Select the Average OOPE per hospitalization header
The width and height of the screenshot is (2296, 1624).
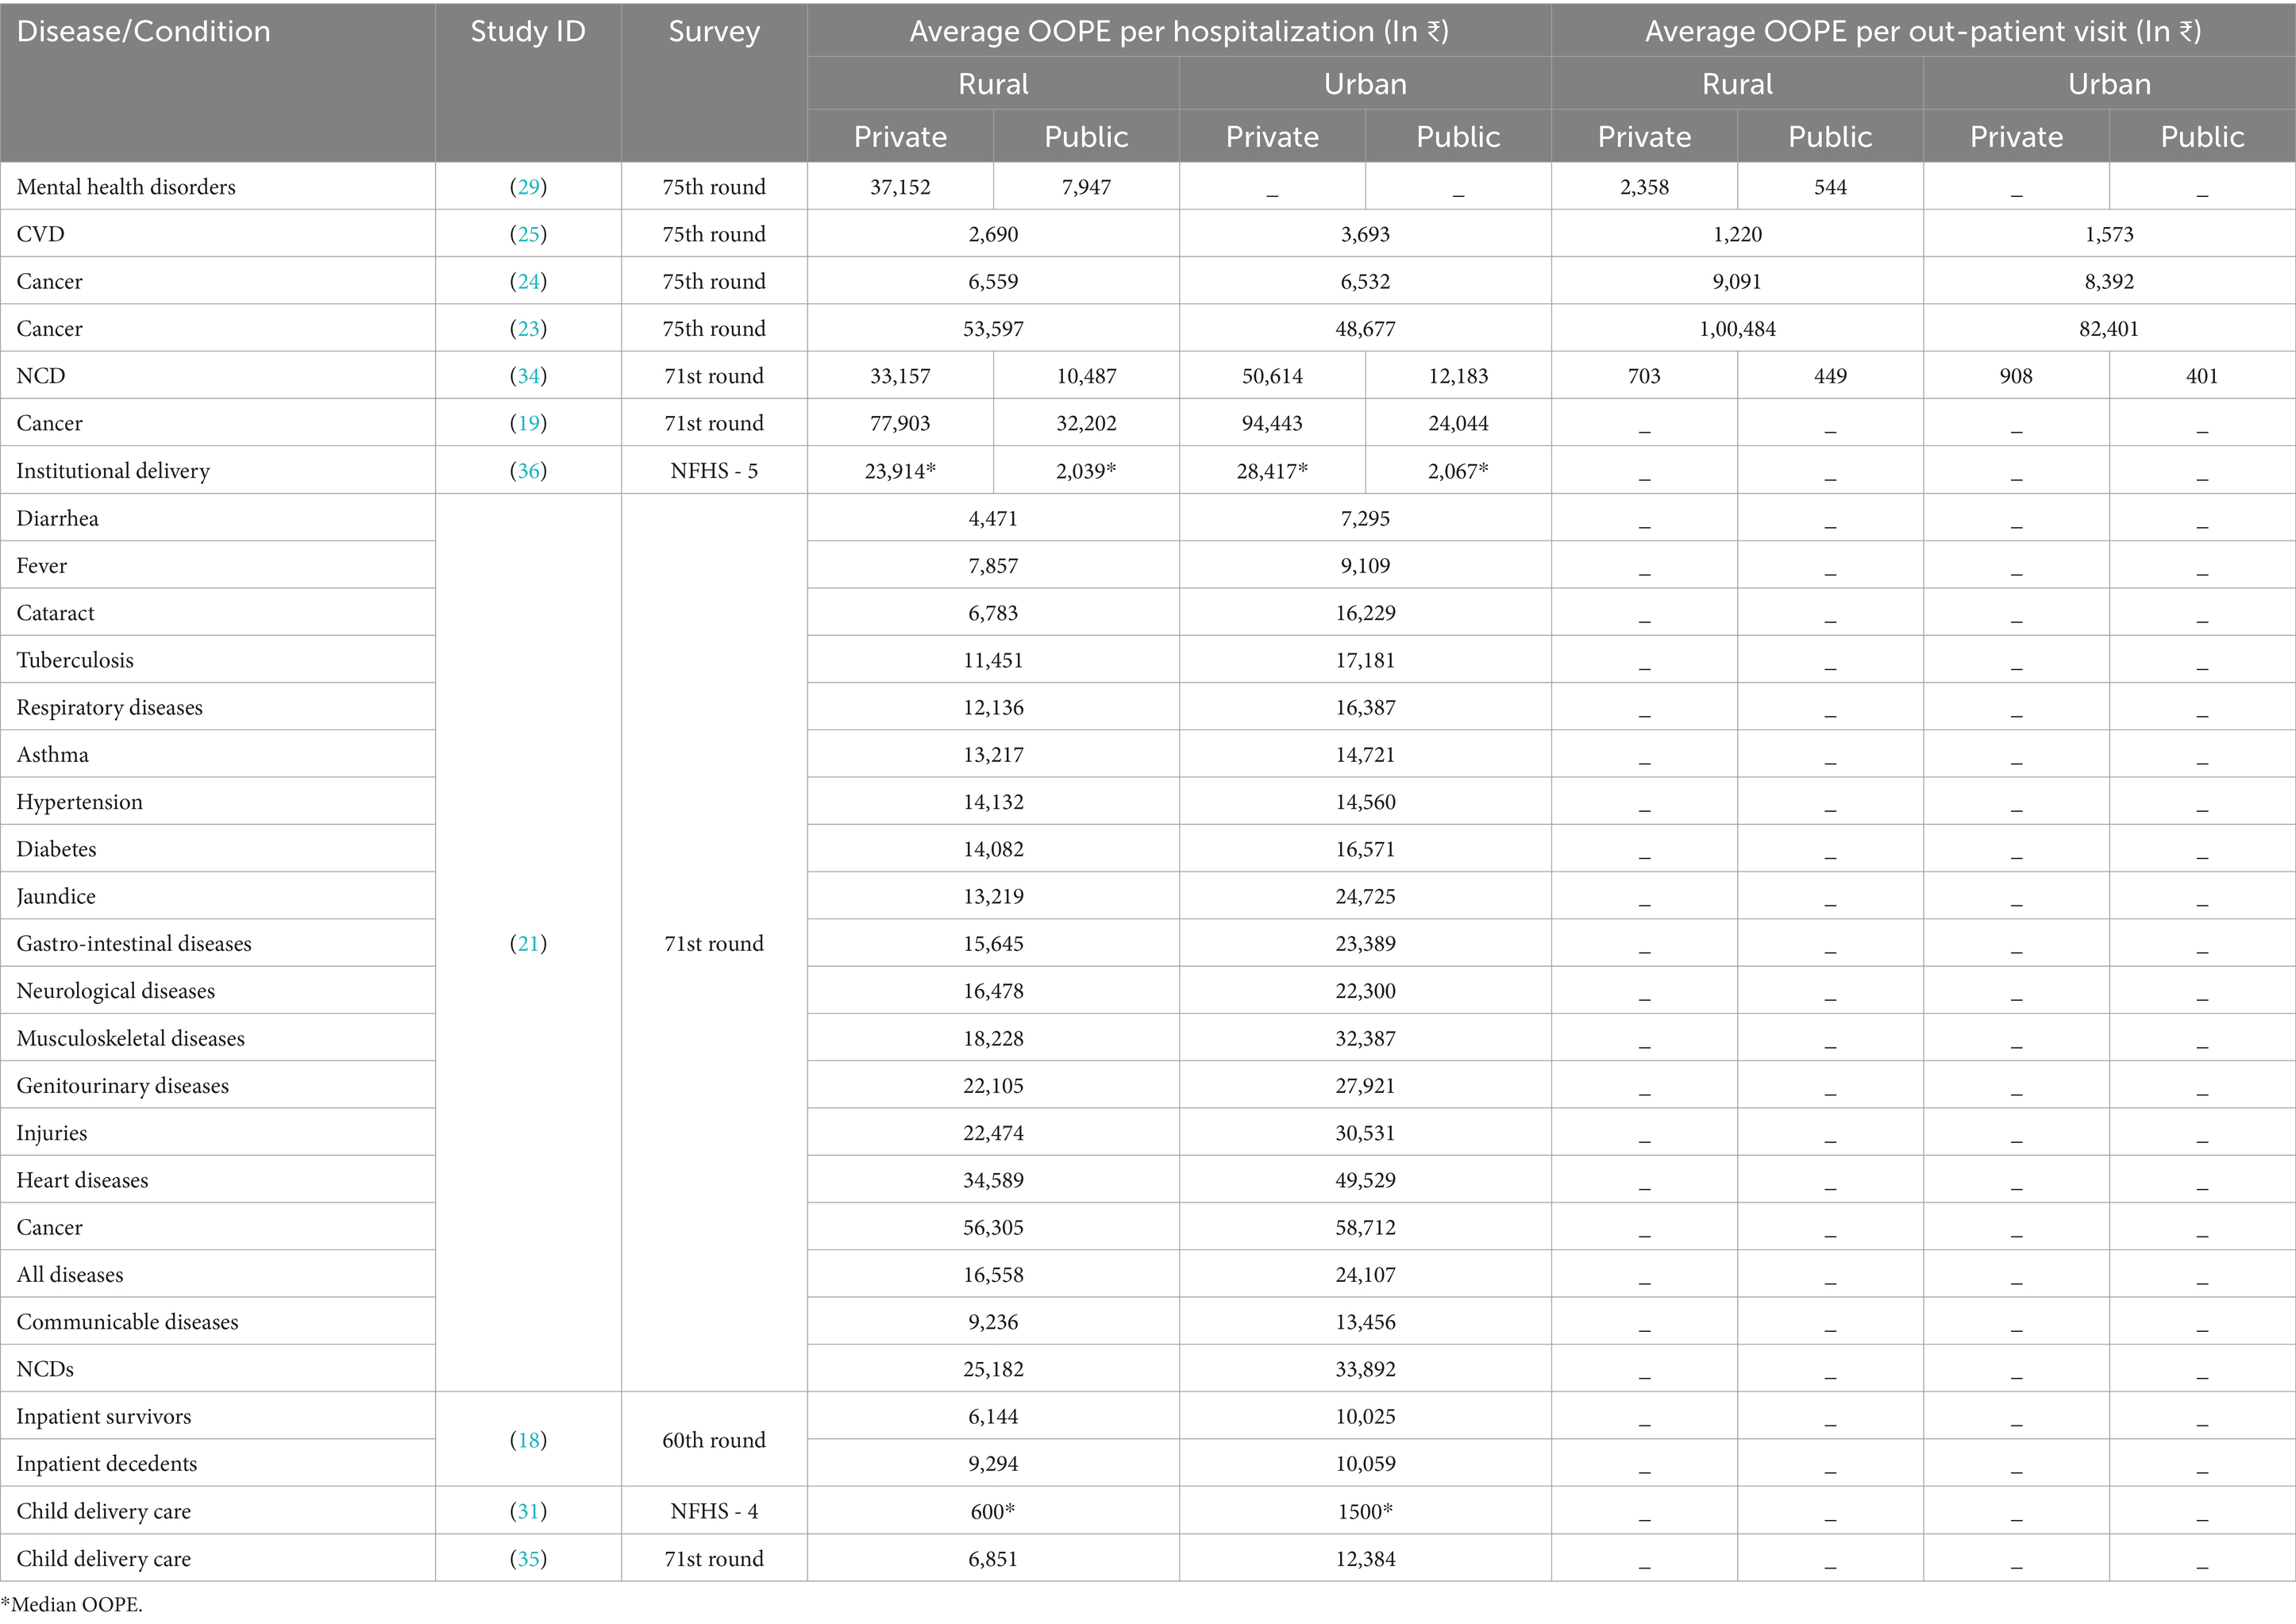click(x=1179, y=32)
